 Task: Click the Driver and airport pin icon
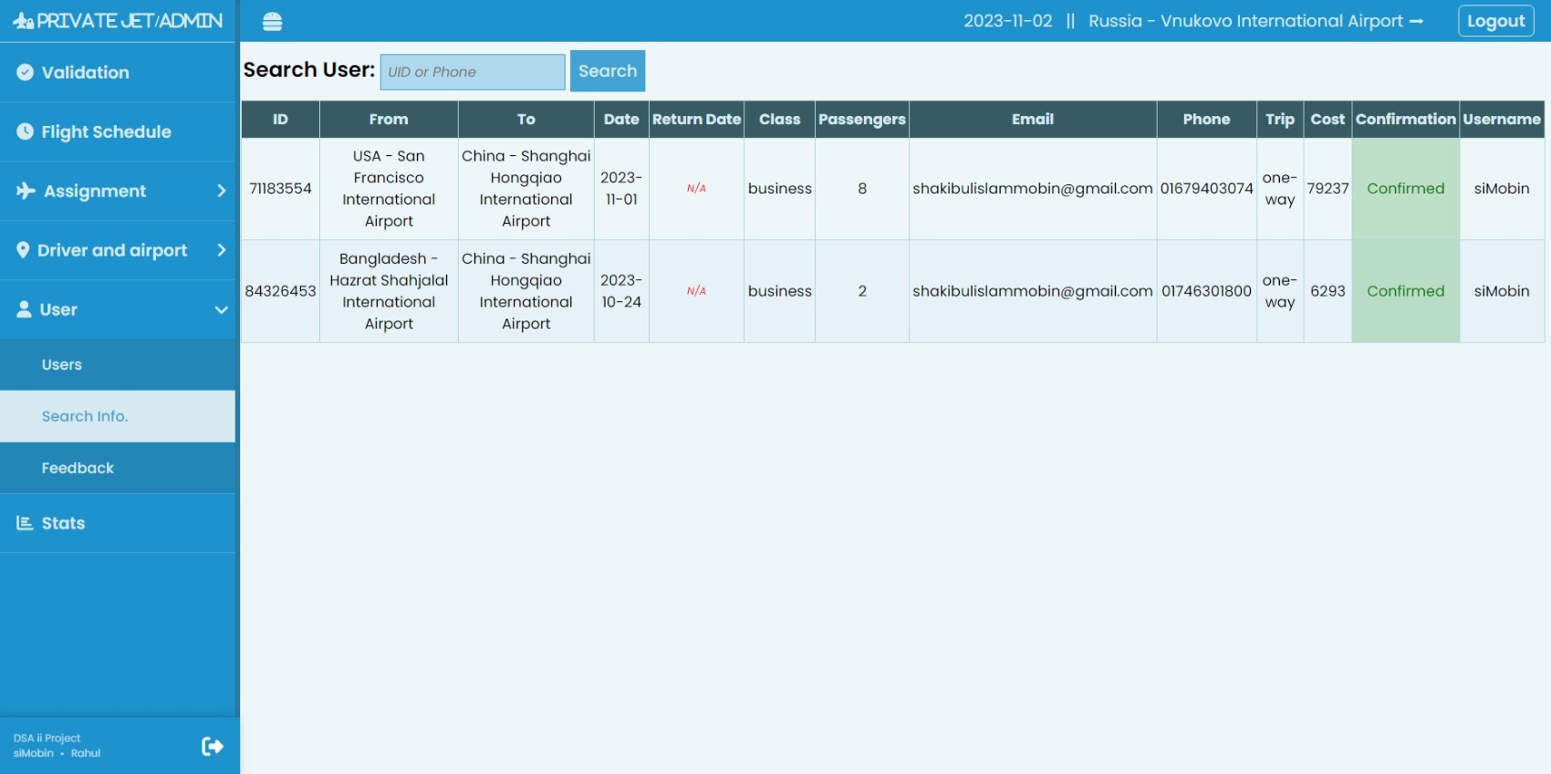[x=23, y=250]
